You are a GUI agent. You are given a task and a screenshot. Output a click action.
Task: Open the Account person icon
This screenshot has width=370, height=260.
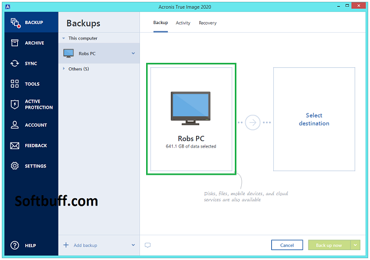(15, 125)
